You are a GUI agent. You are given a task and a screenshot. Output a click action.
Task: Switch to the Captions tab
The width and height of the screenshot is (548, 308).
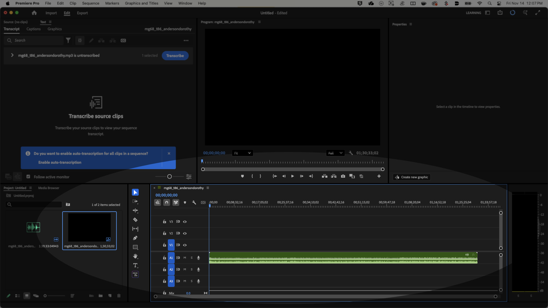coord(33,29)
